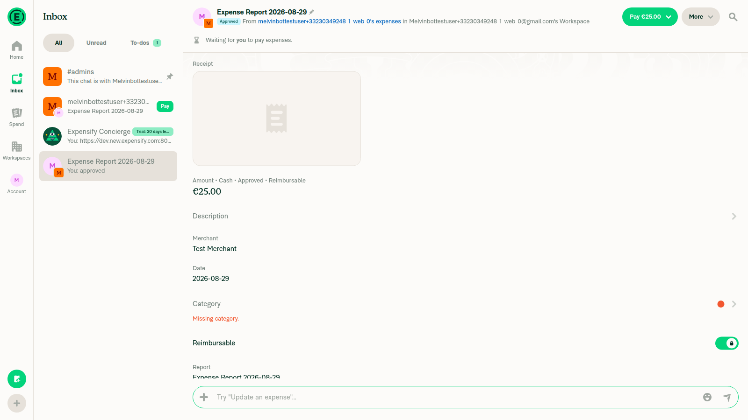
Task: Click the Approved status badge
Action: [229, 21]
